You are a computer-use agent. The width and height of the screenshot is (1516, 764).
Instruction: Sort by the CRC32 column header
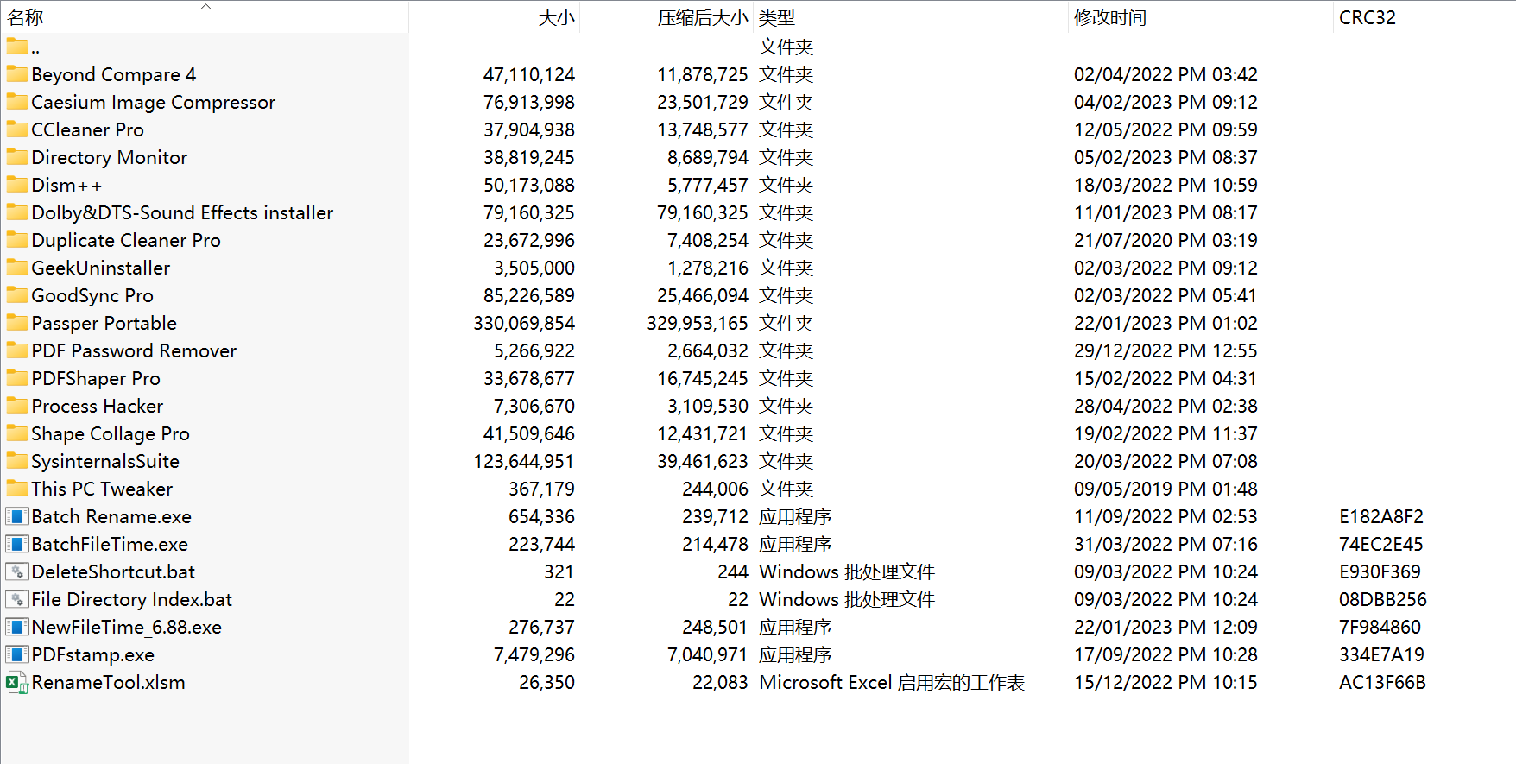(1368, 18)
